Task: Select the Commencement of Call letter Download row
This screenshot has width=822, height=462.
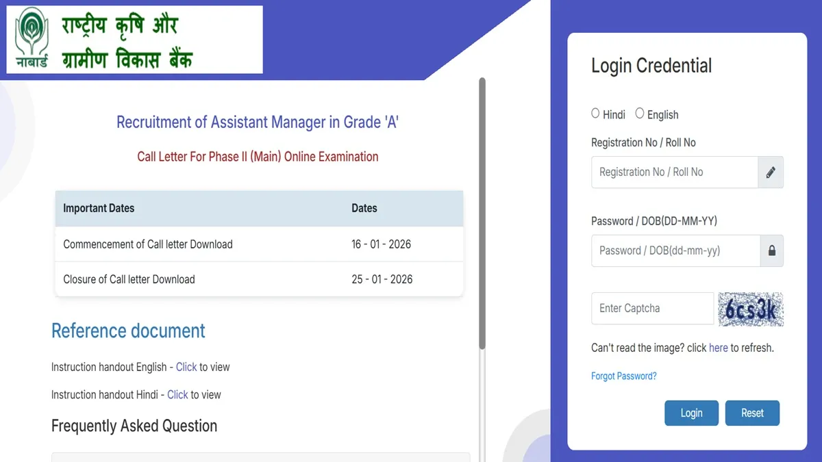Action: point(259,244)
